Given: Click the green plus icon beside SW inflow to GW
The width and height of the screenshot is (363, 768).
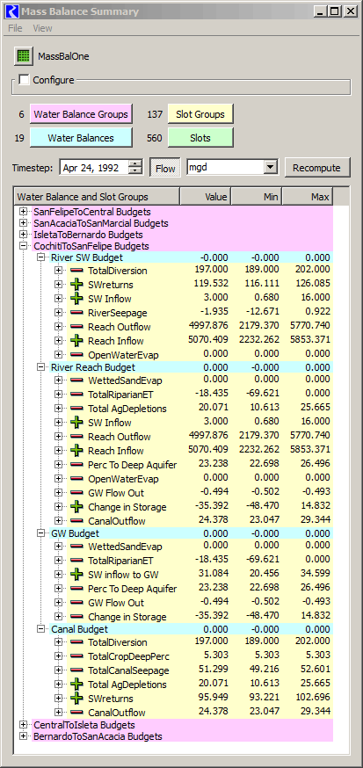Looking at the screenshot, I should pos(76,575).
